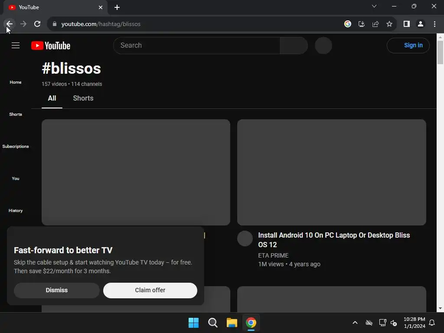Show hidden system tray icons
This screenshot has width=444, height=333.
355,323
